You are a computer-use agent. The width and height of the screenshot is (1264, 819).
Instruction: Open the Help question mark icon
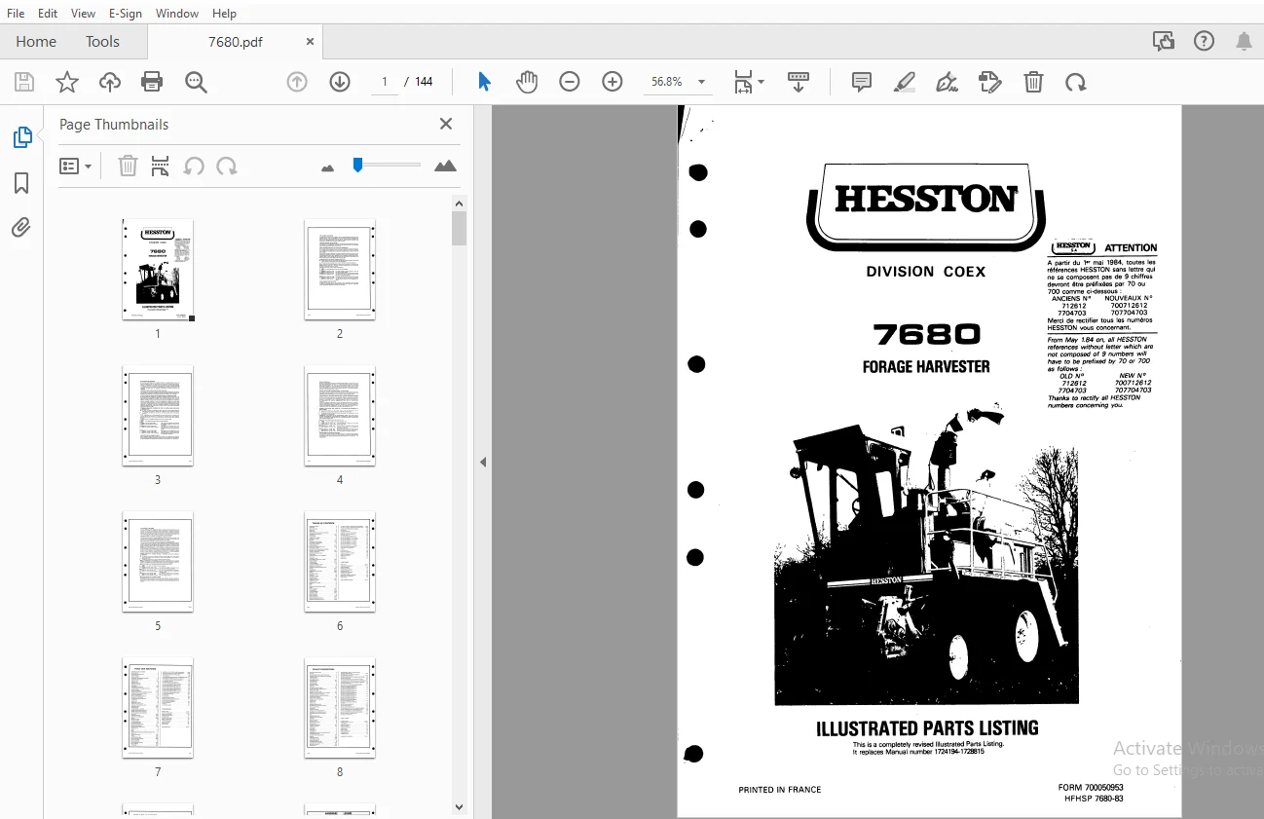1205,41
